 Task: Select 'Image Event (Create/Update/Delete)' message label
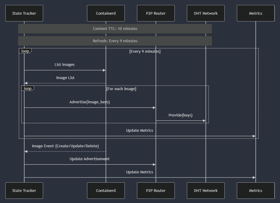(65, 146)
